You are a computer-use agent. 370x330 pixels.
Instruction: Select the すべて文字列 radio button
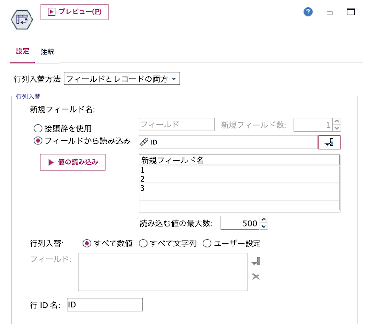coord(143,243)
